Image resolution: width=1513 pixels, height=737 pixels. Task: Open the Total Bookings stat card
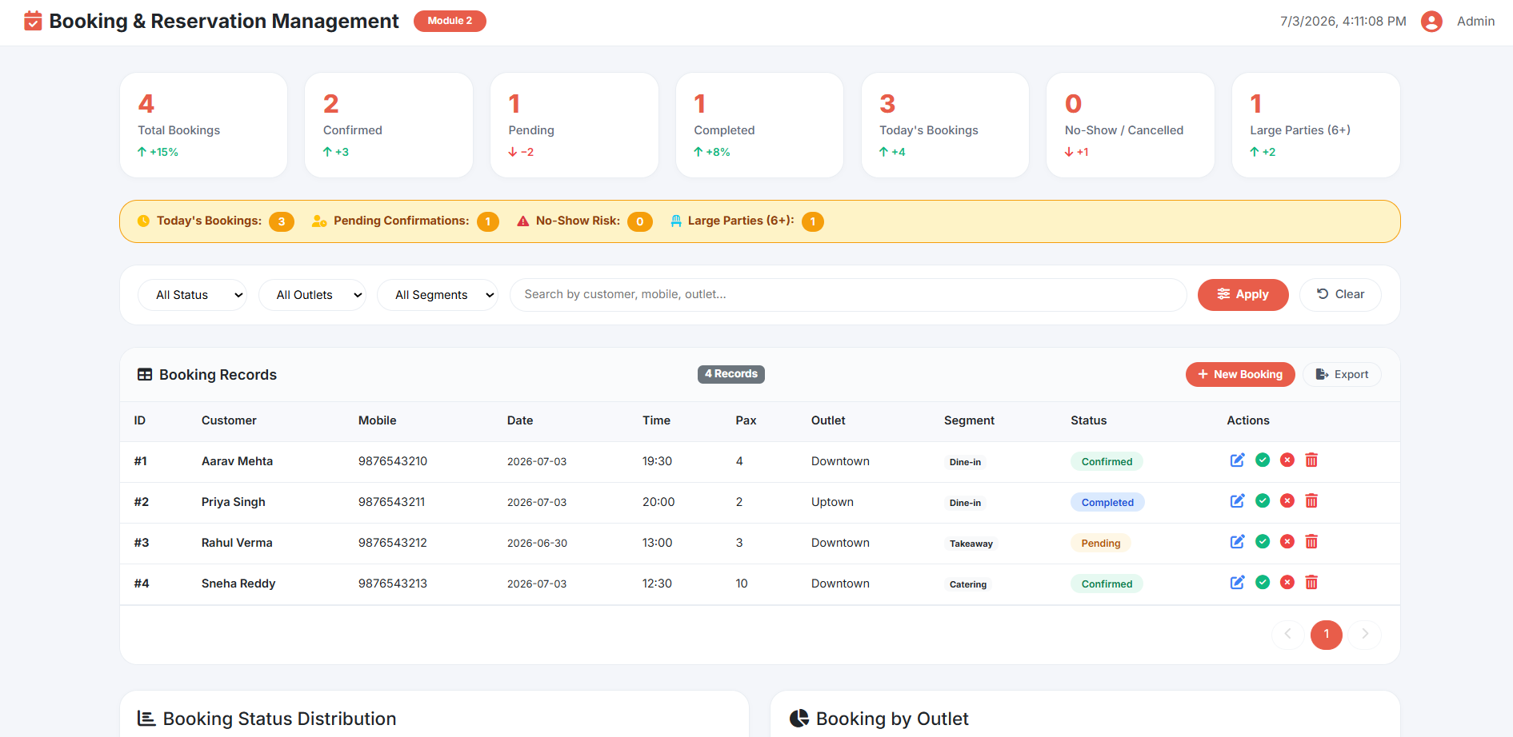pos(203,125)
